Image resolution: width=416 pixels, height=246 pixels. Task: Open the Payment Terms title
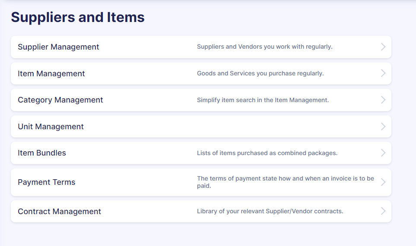click(x=46, y=182)
